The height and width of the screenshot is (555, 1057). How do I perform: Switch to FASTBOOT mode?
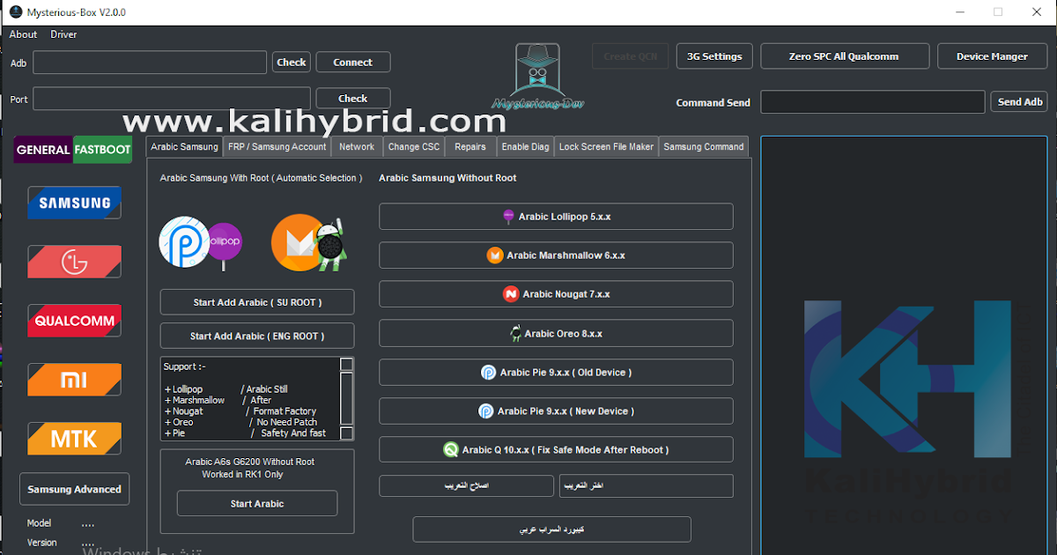point(102,150)
